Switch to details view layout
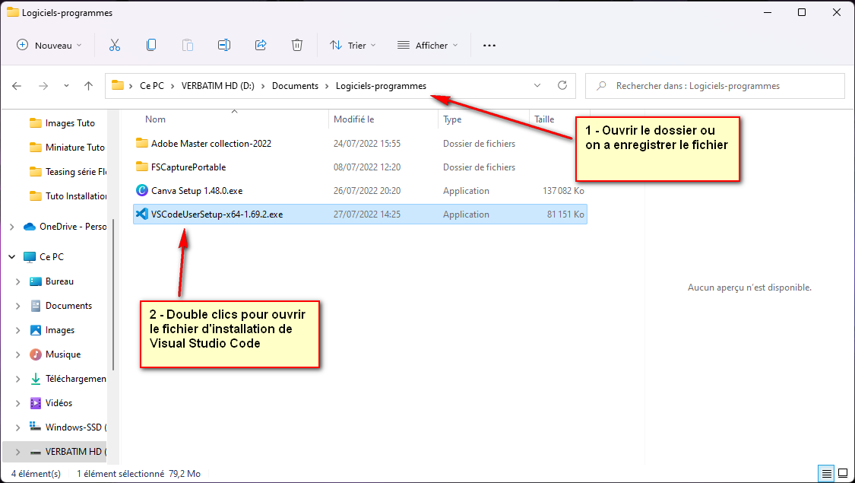Image resolution: width=855 pixels, height=483 pixels. click(x=826, y=473)
